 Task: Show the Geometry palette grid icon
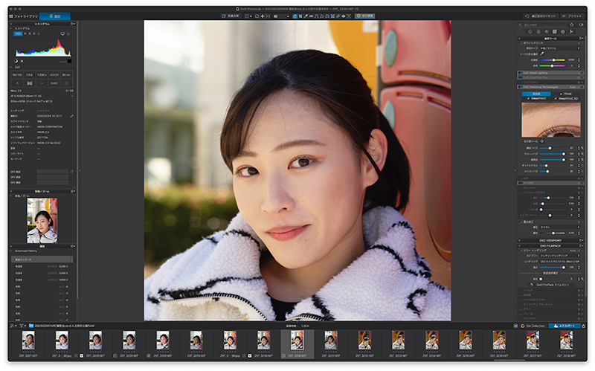click(x=554, y=31)
